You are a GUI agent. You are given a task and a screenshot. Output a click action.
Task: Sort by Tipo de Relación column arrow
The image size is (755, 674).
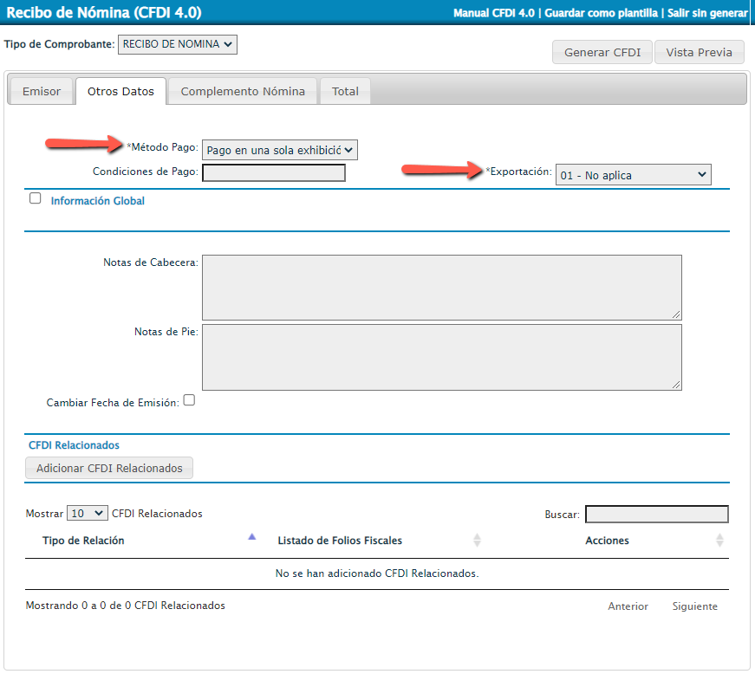(252, 538)
